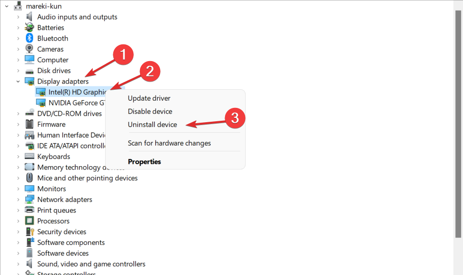Collapse the Display adapters category

click(x=18, y=81)
